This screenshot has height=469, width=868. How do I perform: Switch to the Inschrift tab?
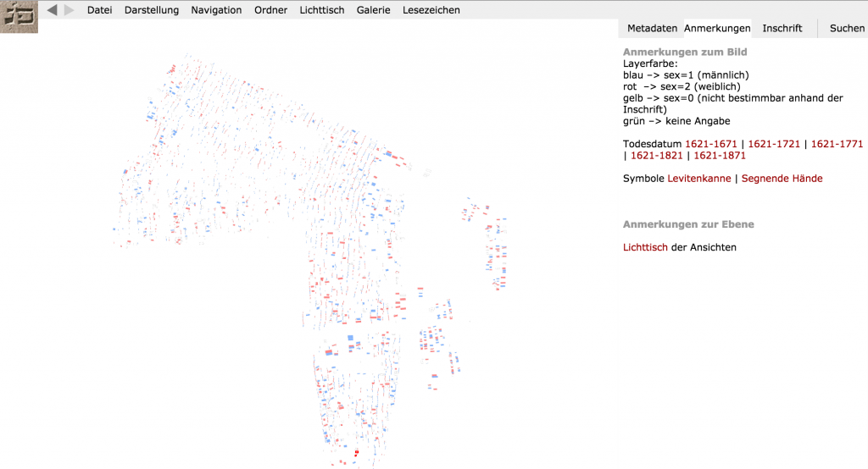coord(782,28)
